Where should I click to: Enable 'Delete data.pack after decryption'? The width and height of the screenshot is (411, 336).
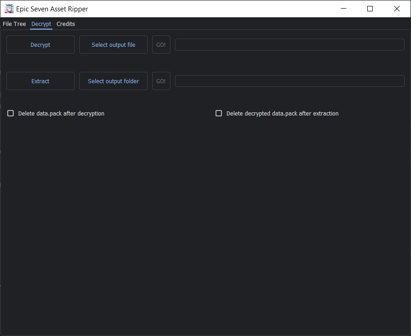pyautogui.click(x=10, y=113)
